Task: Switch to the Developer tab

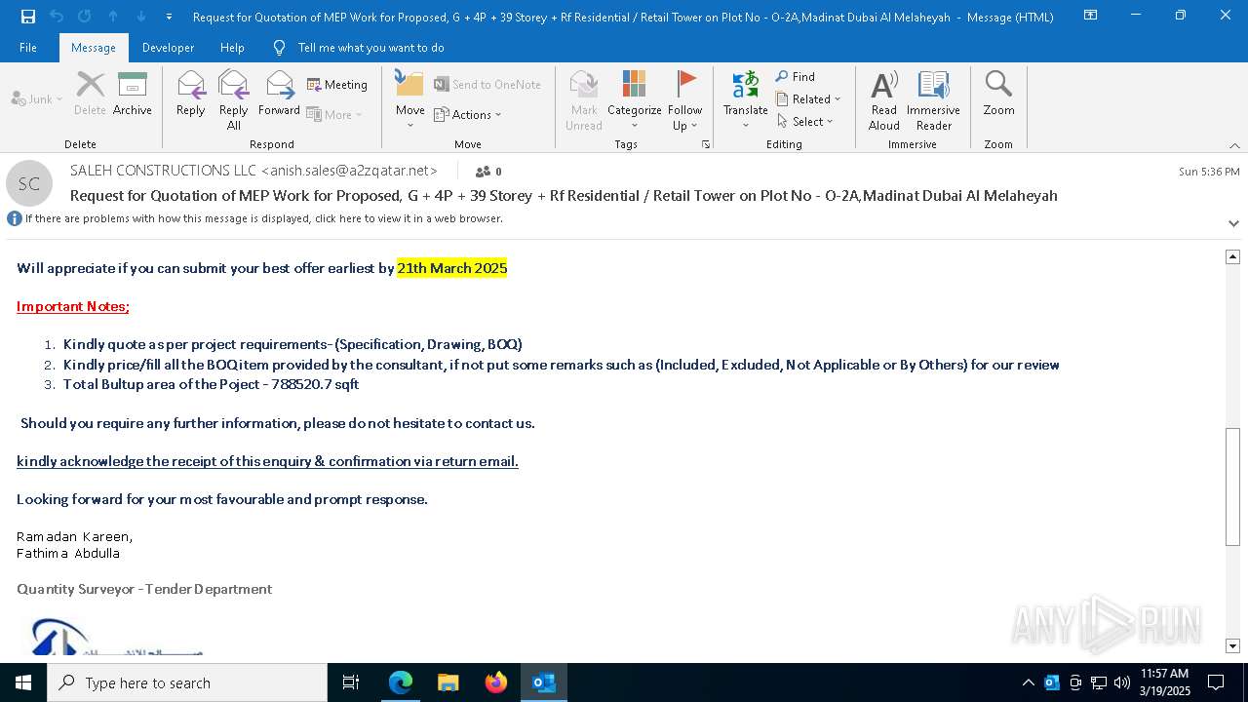Action: [168, 48]
